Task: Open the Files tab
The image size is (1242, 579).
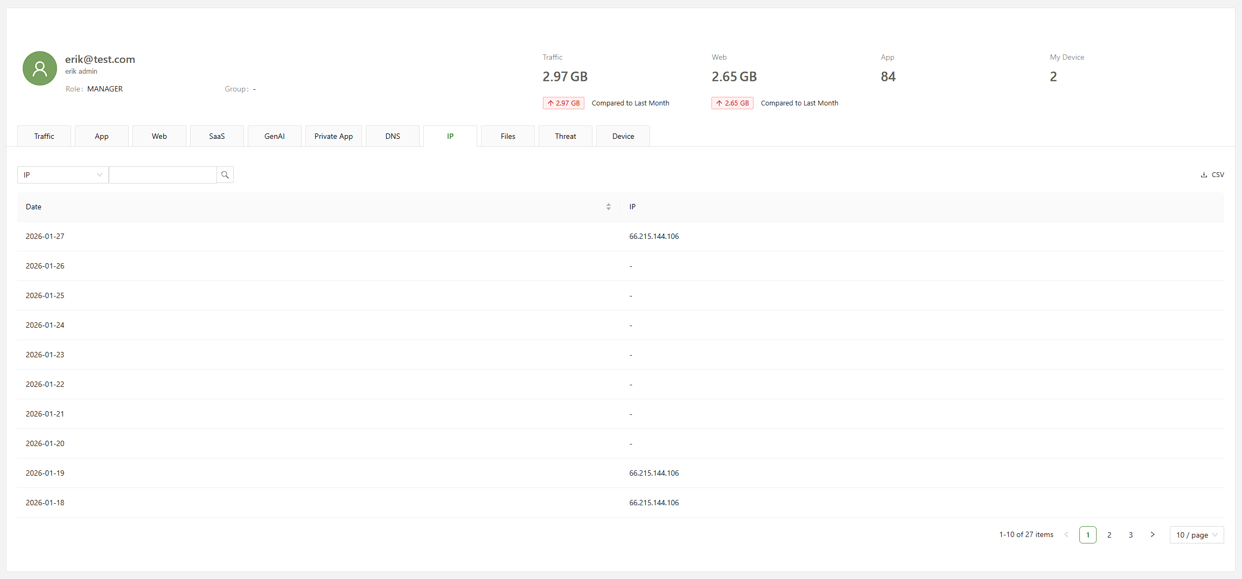Action: click(x=507, y=136)
